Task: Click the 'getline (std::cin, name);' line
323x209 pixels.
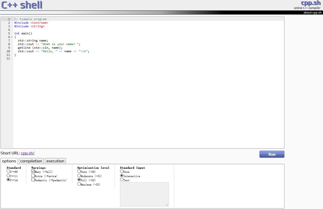Action: [x=40, y=48]
